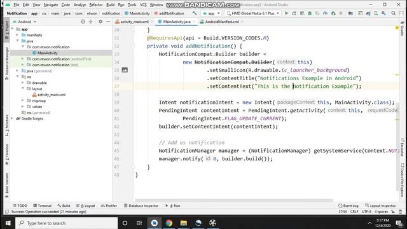Image resolution: width=407 pixels, height=229 pixels.
Task: Click the Debug app bug icon
Action: point(310,13)
